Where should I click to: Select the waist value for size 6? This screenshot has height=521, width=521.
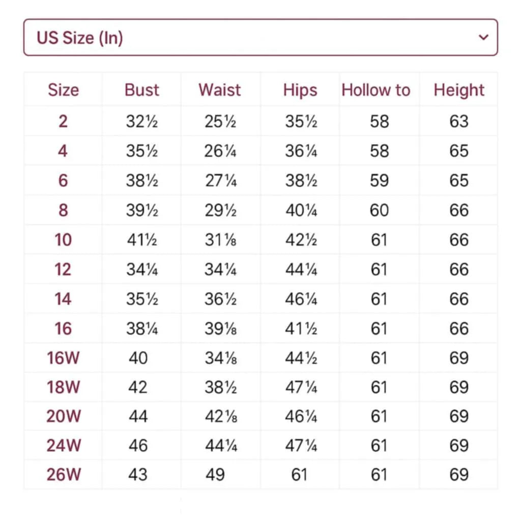[x=220, y=181]
